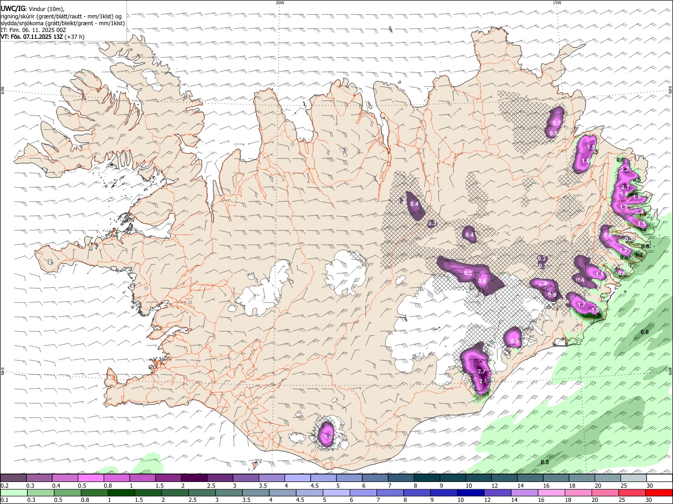The image size is (673, 504).
Task: Click the pale green 0.1 swatch in lower scale
Action: coord(13,493)
